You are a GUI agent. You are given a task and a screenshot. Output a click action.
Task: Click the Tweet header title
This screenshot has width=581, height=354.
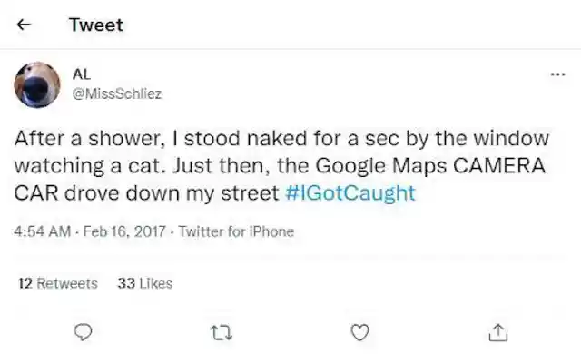pos(96,25)
